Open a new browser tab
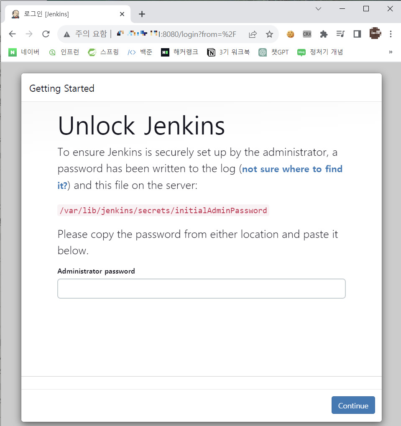This screenshot has height=426, width=401. click(142, 14)
